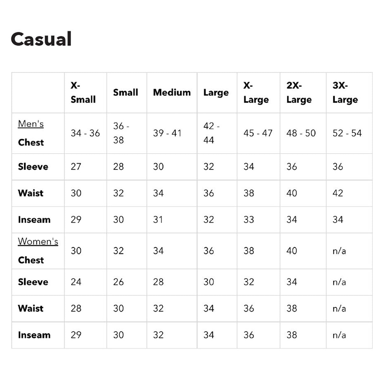Click the underlined Men's link

pos(31,124)
